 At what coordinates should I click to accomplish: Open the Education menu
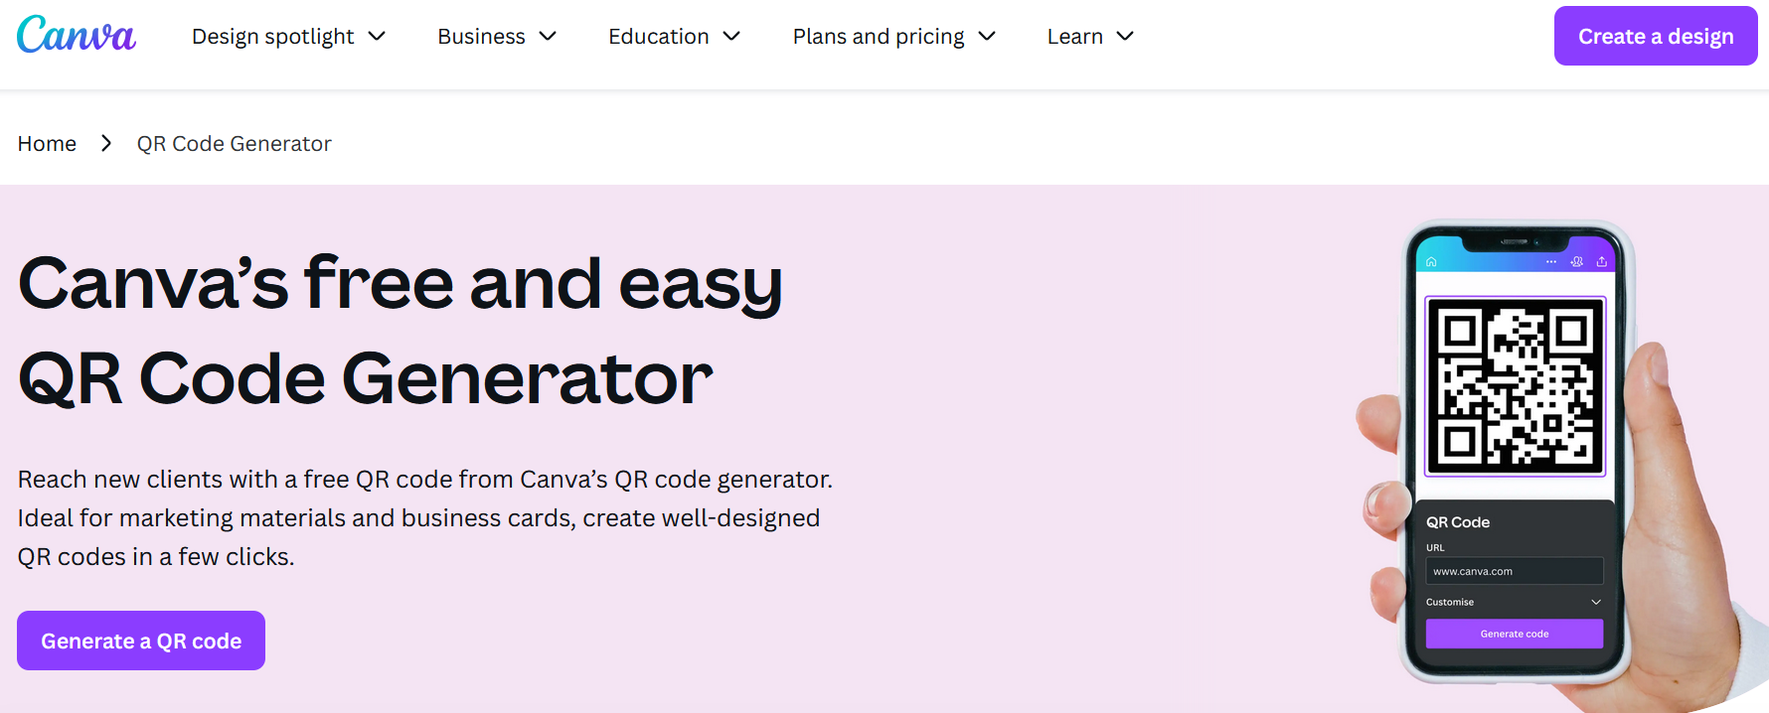pyautogui.click(x=675, y=37)
